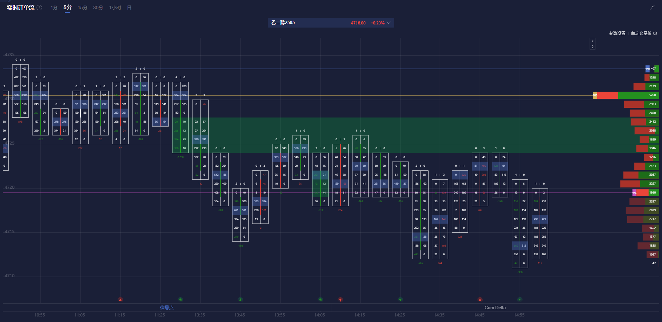
Task: Click the red up-arrow signal marker after 14:05
Action: coord(340,300)
